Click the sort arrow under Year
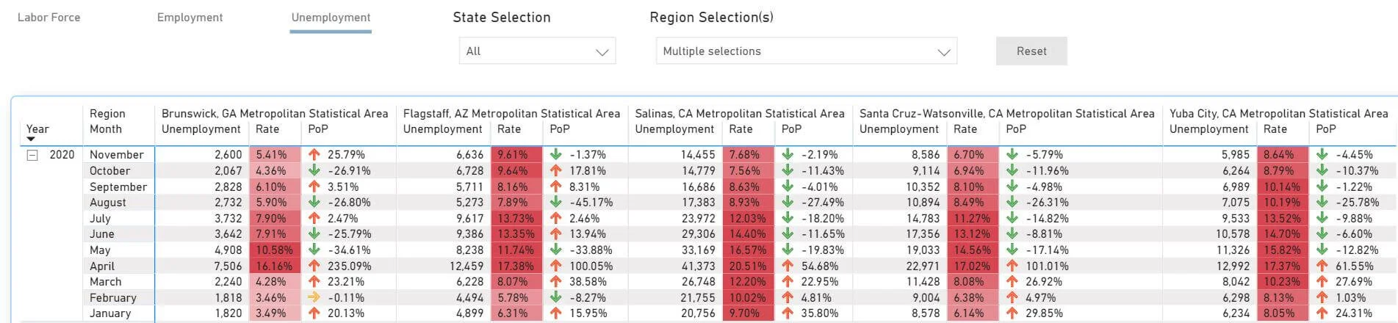Image resolution: width=1398 pixels, height=323 pixels. point(31,139)
